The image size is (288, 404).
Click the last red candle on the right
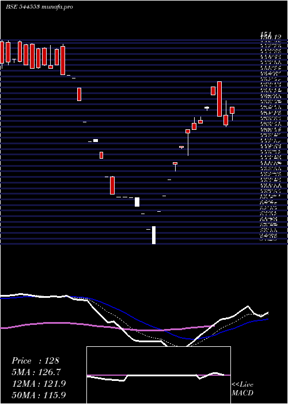click(232, 110)
